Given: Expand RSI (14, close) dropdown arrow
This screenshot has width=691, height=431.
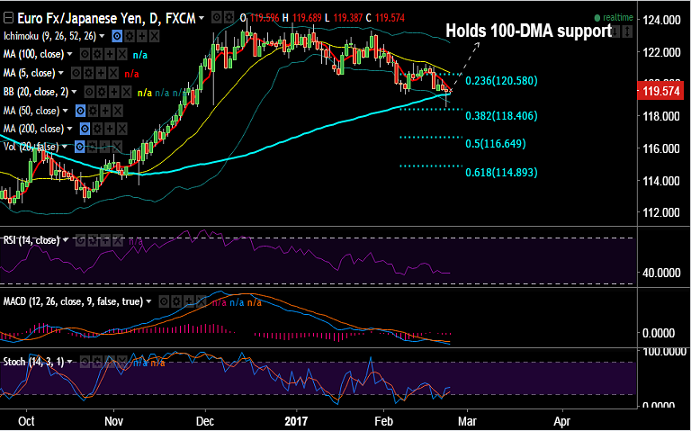Looking at the screenshot, I should (66, 240).
